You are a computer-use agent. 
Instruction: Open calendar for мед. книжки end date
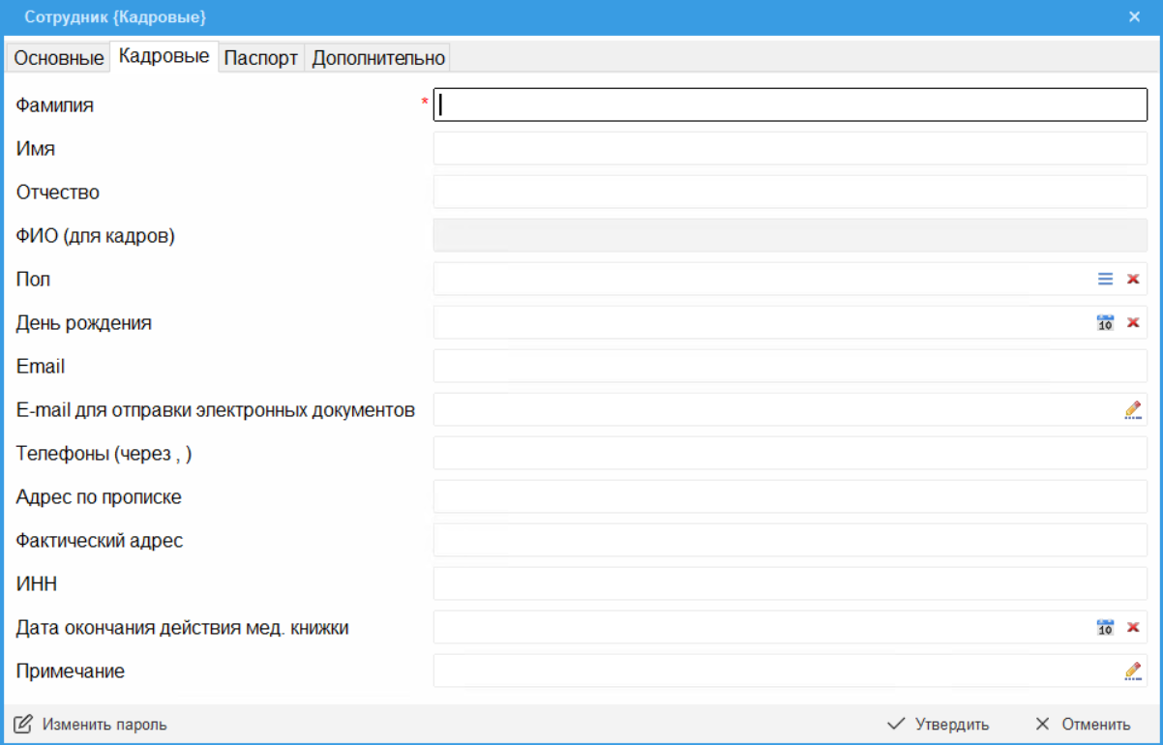click(x=1105, y=627)
